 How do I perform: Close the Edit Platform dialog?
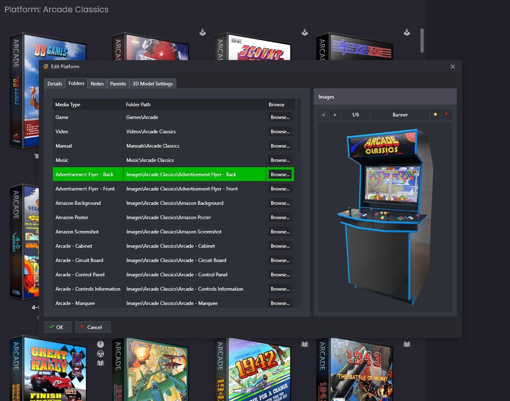(452, 67)
